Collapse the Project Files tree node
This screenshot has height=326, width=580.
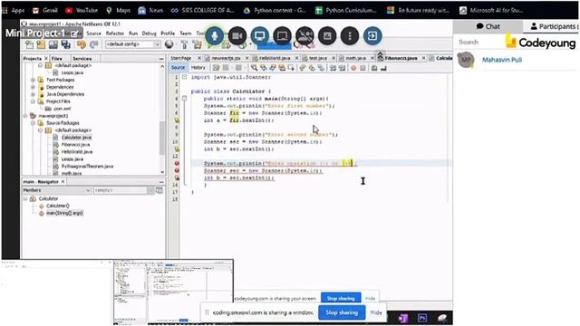(33, 101)
